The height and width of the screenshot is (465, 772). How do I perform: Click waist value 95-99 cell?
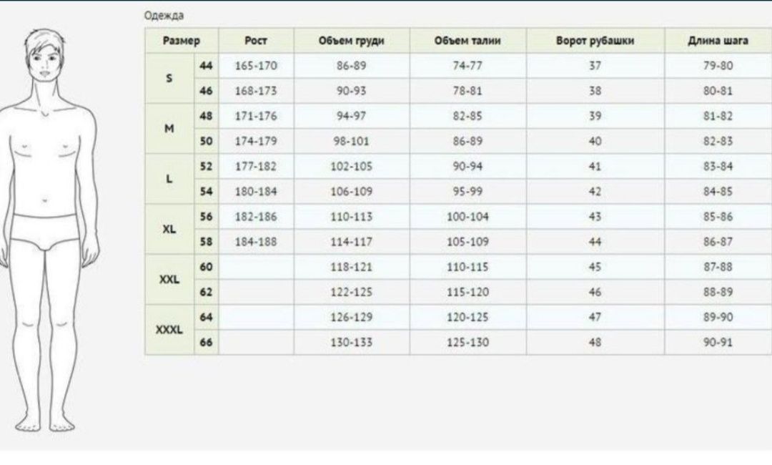pyautogui.click(x=467, y=192)
